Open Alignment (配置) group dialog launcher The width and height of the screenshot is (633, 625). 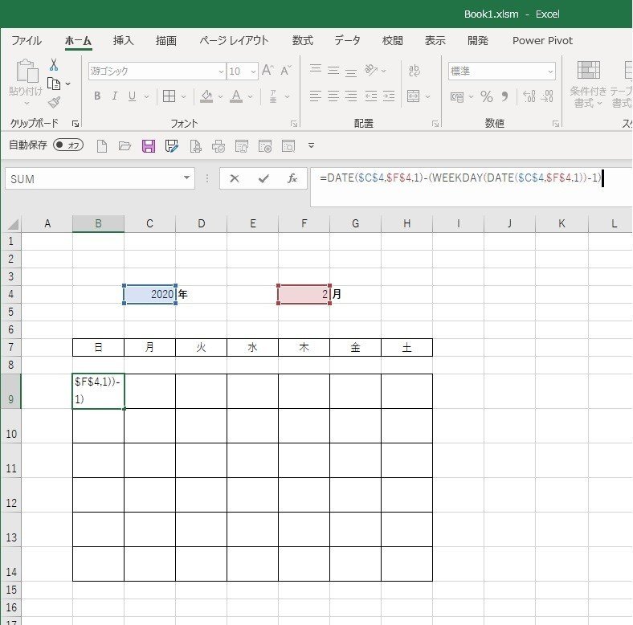point(435,124)
